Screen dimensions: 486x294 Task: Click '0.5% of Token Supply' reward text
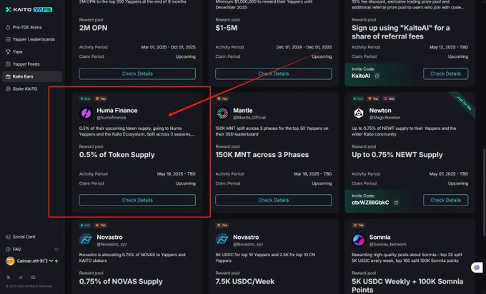116,155
